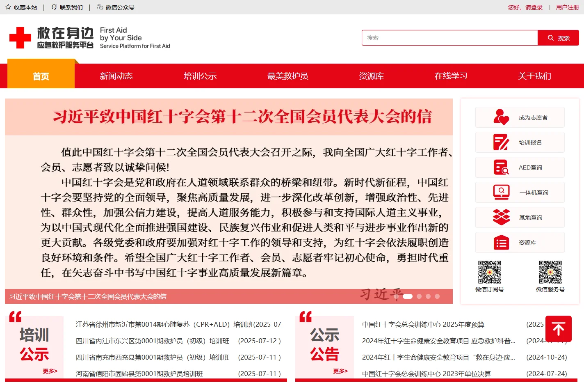Open the 总会训练中心 2025年度预算 notice
Screen dimensions: 584x383
(x=423, y=324)
